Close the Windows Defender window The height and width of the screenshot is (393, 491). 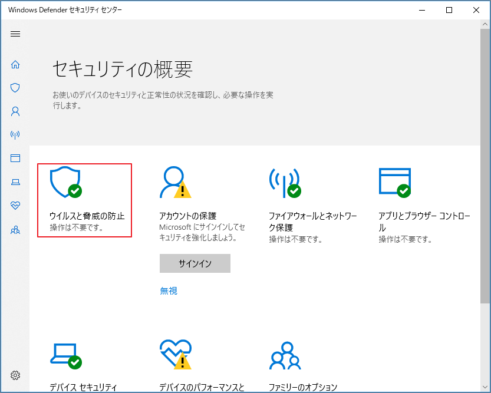pos(476,10)
